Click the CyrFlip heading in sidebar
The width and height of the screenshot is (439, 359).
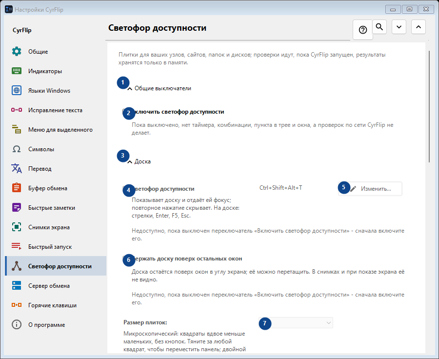(x=22, y=30)
